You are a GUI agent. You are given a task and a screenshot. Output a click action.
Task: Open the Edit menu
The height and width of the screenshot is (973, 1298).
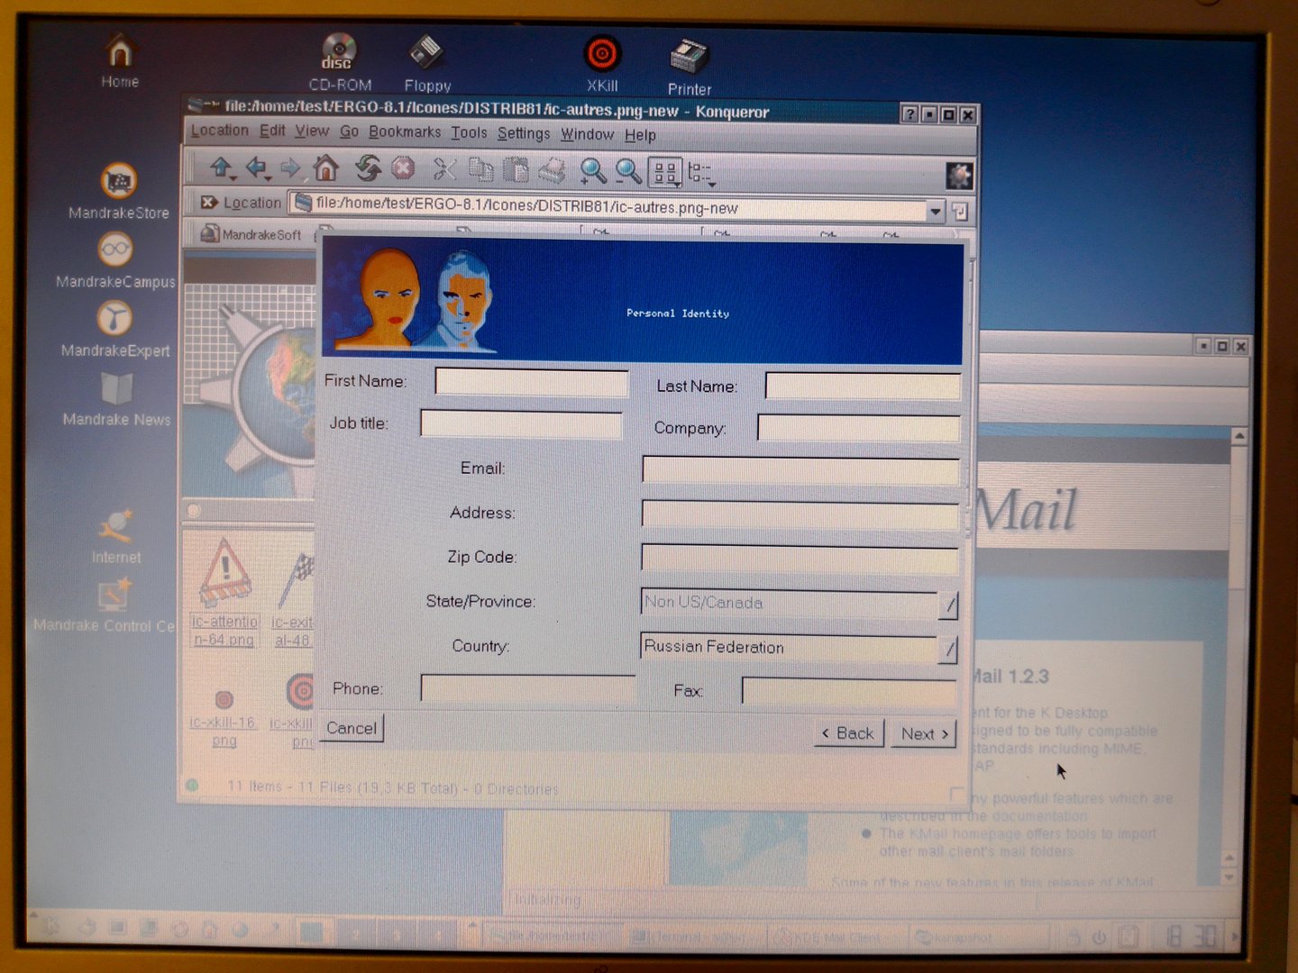pos(272,131)
